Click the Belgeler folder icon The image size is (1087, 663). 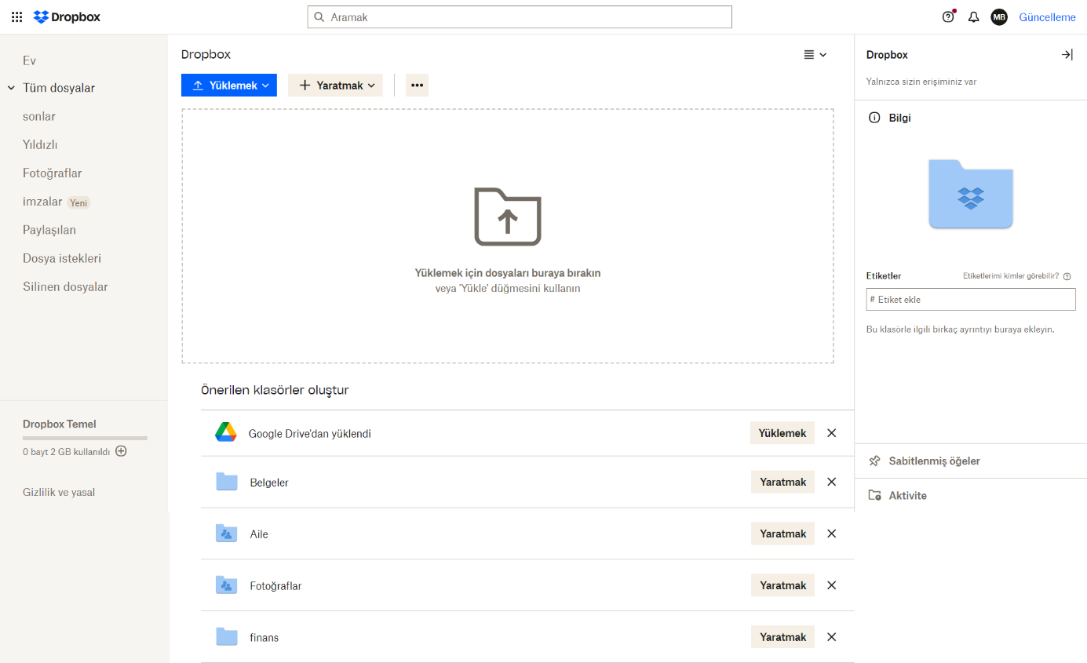tap(227, 482)
